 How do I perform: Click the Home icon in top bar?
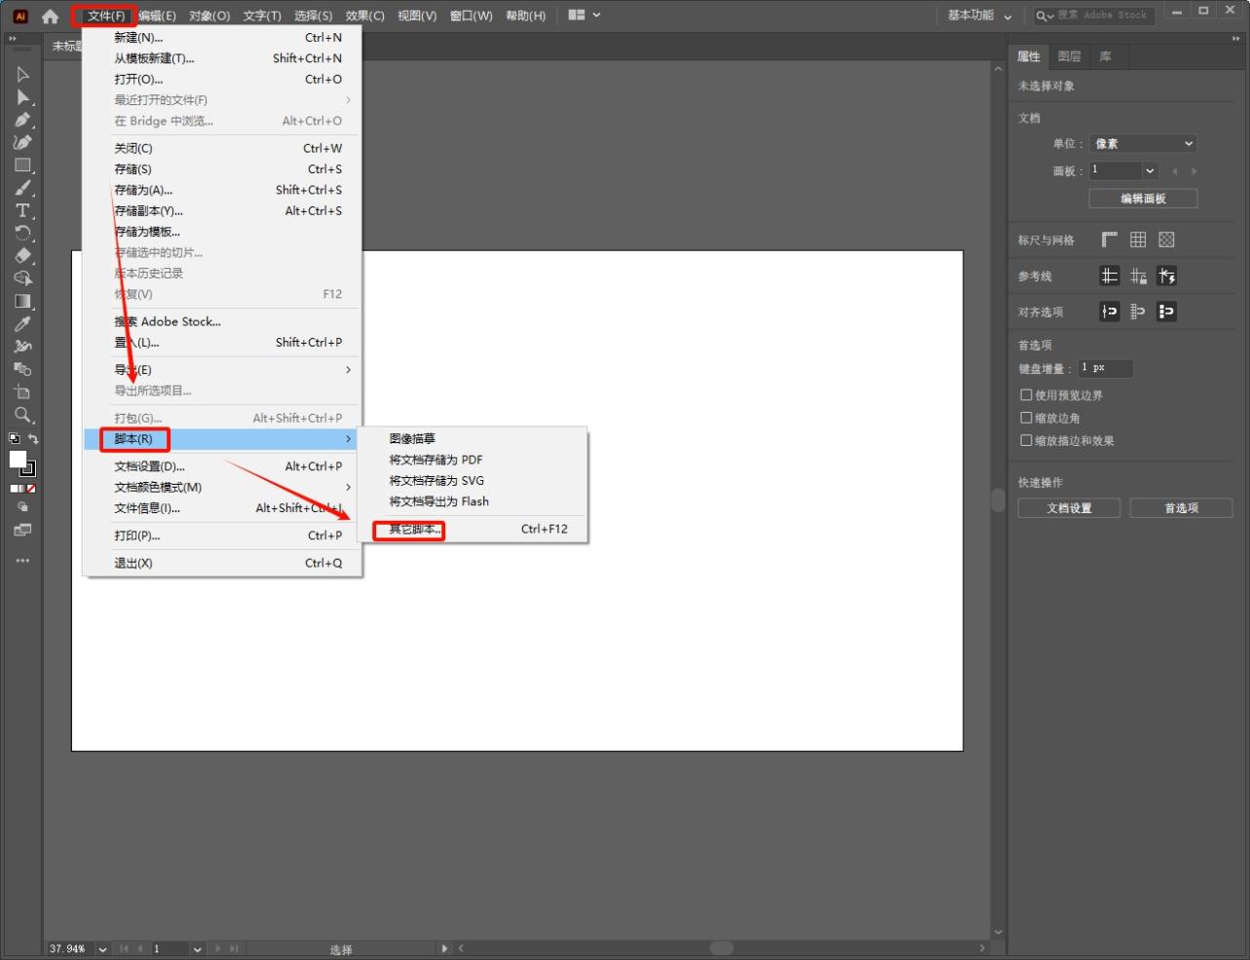[51, 16]
